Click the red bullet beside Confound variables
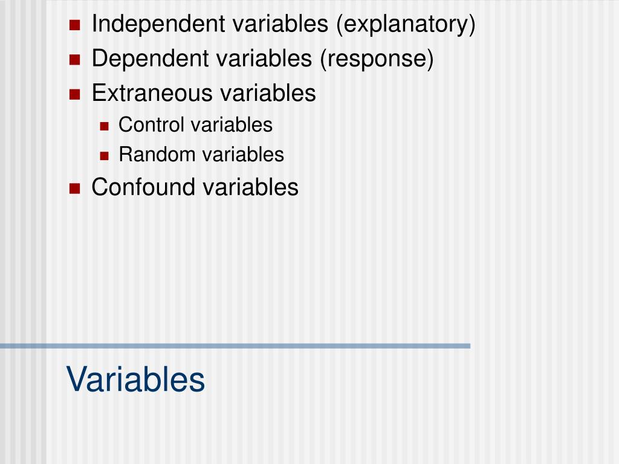The width and height of the screenshot is (619, 464). pyautogui.click(x=74, y=188)
